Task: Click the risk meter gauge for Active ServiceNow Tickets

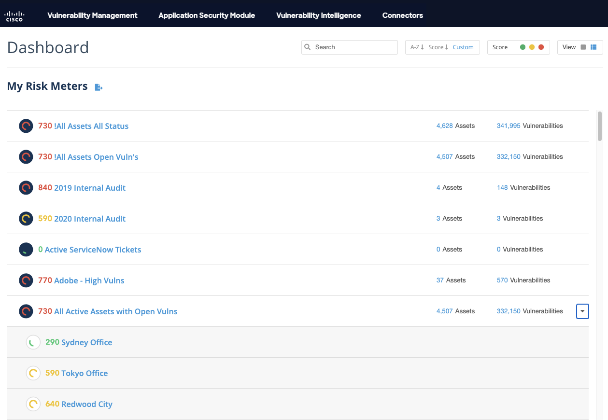Action: click(26, 249)
